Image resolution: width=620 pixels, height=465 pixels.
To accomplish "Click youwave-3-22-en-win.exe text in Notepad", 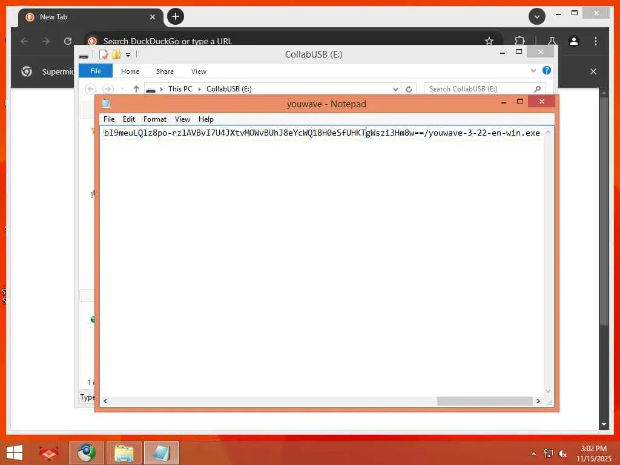I will point(484,133).
